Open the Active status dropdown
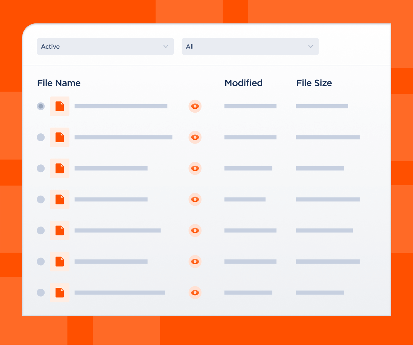The width and height of the screenshot is (413, 345). (105, 46)
